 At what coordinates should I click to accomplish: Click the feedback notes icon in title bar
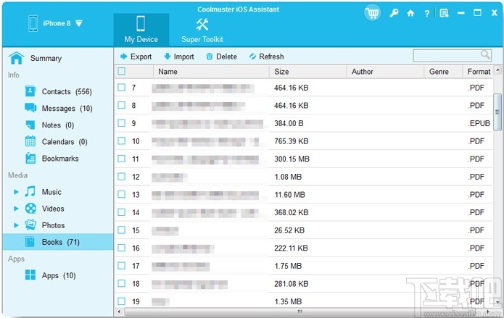coord(445,13)
